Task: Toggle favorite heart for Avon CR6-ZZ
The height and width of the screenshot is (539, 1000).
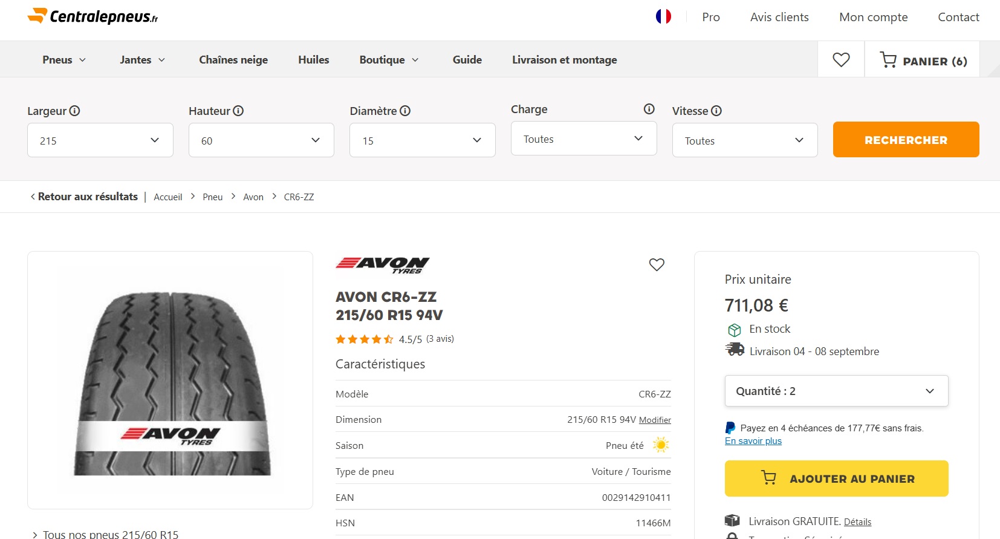Action: point(657,264)
